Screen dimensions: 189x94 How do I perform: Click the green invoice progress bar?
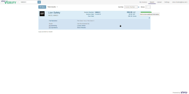(x=146, y=12)
